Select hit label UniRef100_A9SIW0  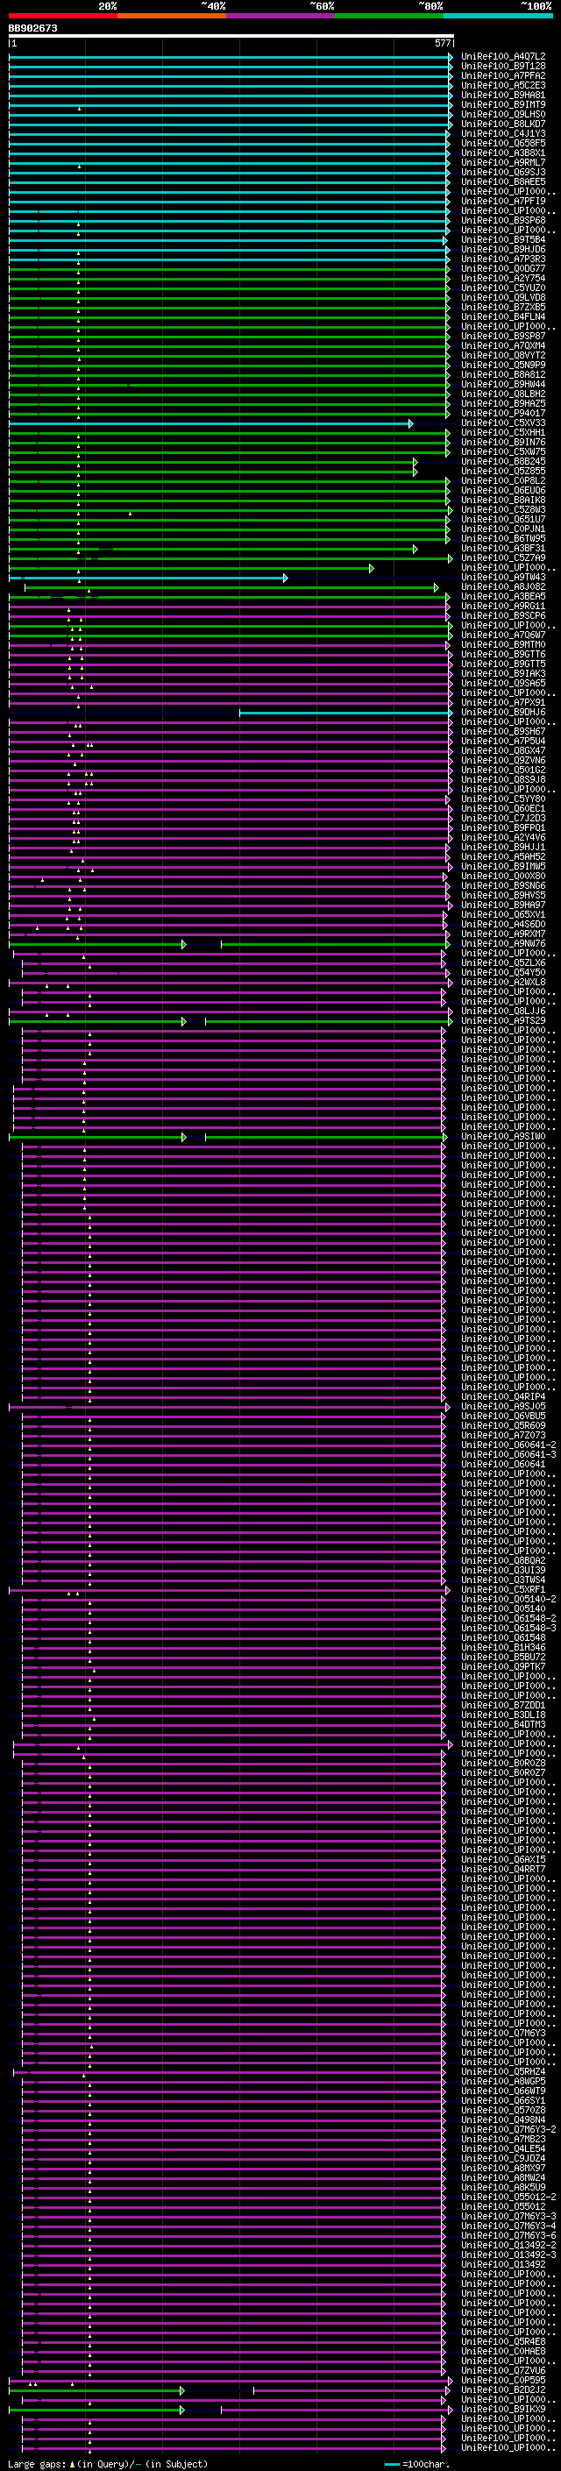click(x=503, y=1137)
